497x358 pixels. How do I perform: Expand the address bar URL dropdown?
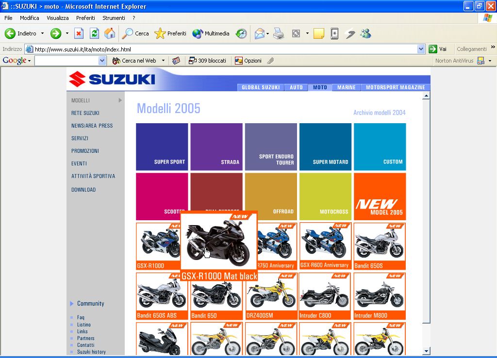421,49
